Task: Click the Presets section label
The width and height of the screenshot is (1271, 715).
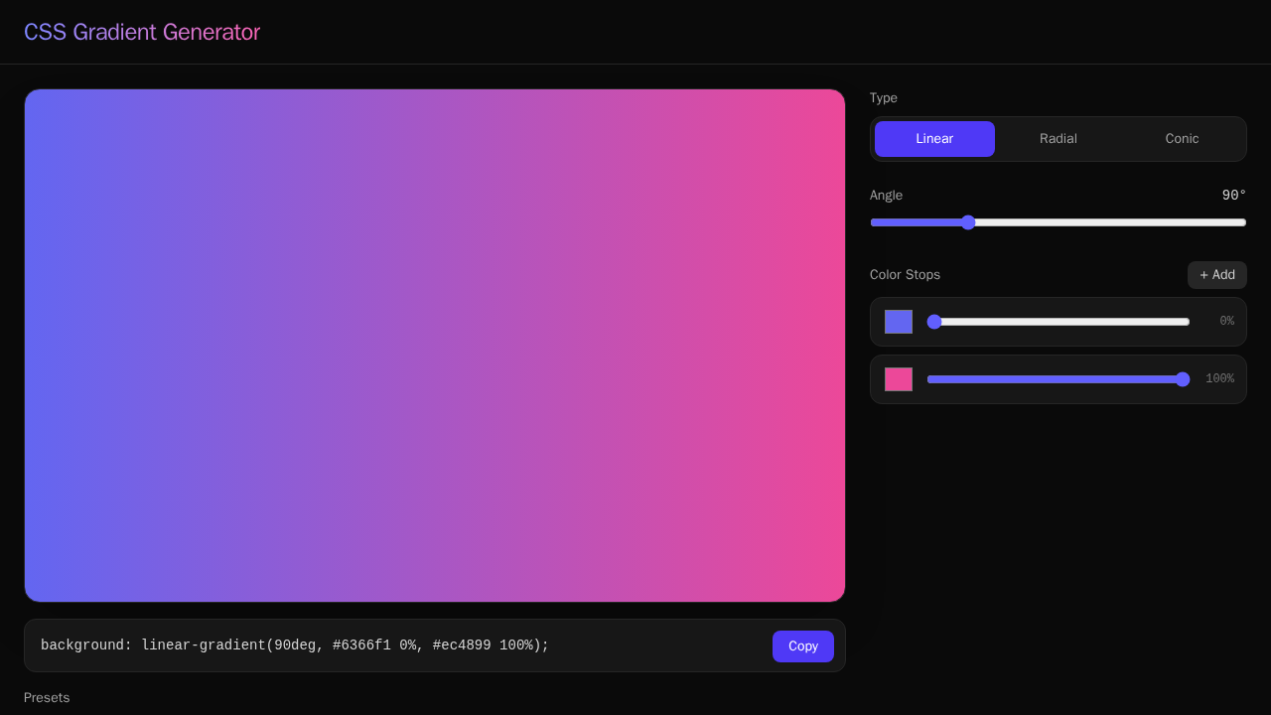Action: [47, 698]
